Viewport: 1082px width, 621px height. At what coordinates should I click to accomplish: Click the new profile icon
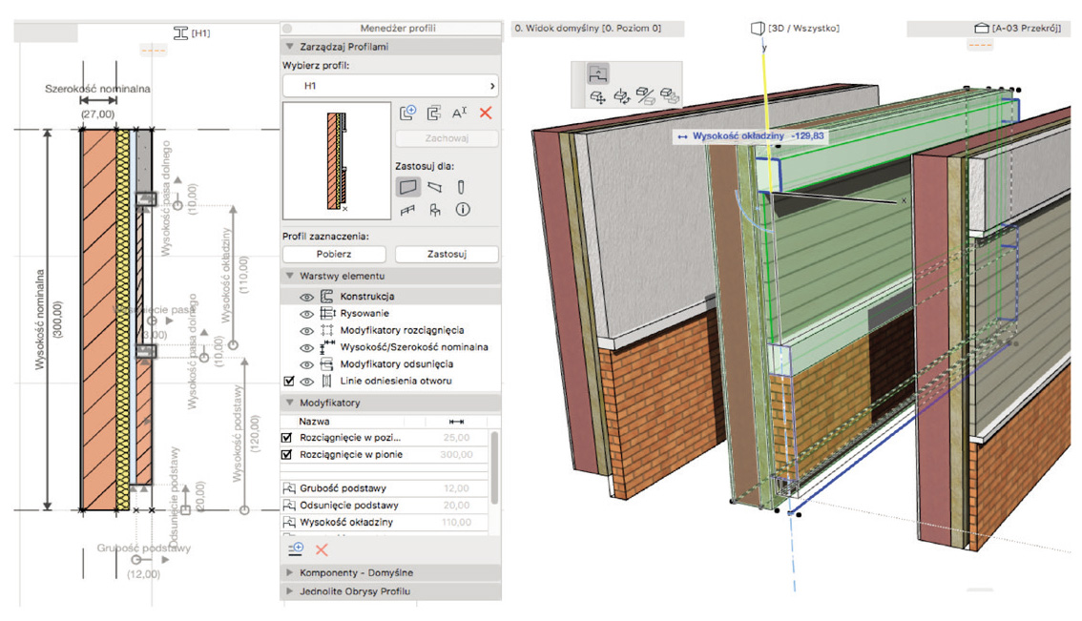pyautogui.click(x=407, y=113)
